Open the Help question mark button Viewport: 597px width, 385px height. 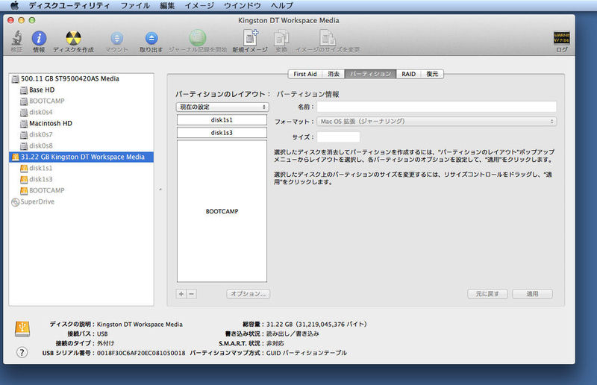tap(22, 352)
